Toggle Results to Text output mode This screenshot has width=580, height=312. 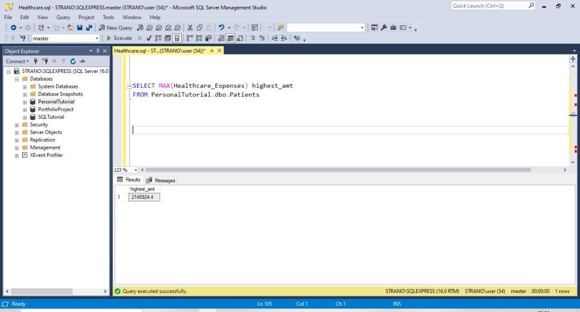pyautogui.click(x=221, y=38)
